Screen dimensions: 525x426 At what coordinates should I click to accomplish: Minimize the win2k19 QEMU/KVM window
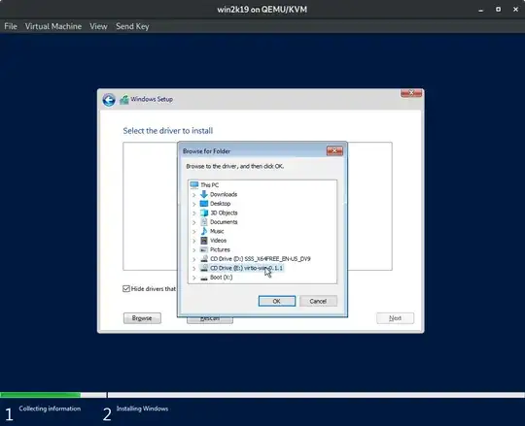click(x=481, y=10)
